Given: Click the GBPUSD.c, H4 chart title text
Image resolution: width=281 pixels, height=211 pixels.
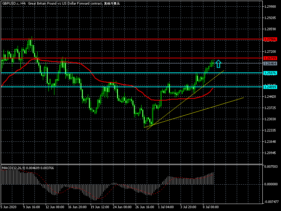Looking at the screenshot, I should 61,4.
